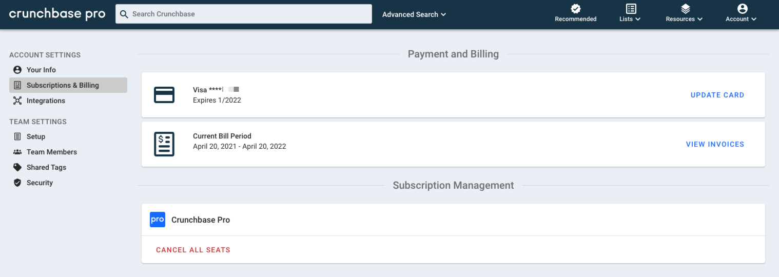Expand the Advanced Search dropdown

tap(414, 14)
